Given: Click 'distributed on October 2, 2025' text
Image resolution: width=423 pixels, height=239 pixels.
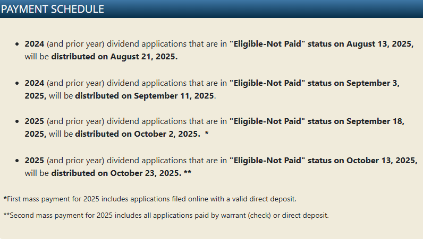Looking at the screenshot, I should (x=138, y=134).
